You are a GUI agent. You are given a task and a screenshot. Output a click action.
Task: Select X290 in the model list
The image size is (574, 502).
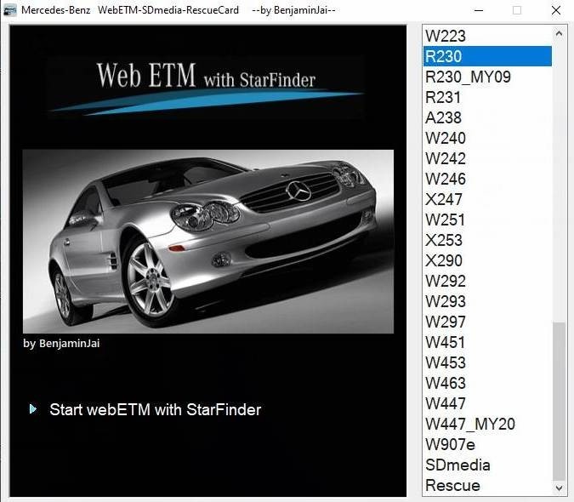(487, 260)
